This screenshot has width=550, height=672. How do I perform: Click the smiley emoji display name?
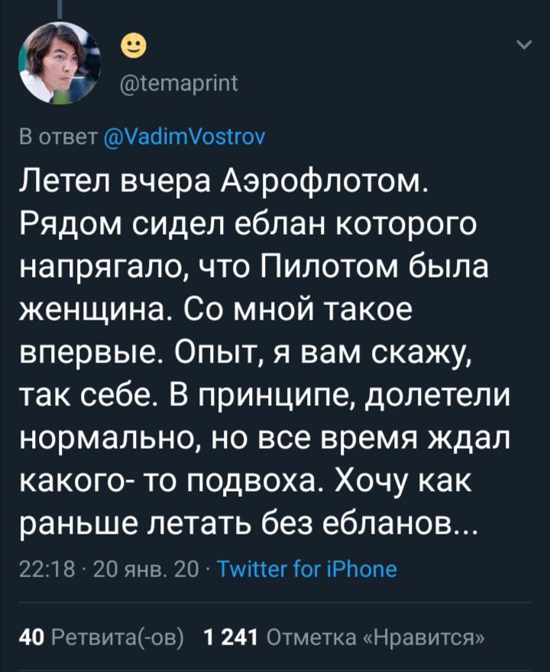tap(134, 47)
